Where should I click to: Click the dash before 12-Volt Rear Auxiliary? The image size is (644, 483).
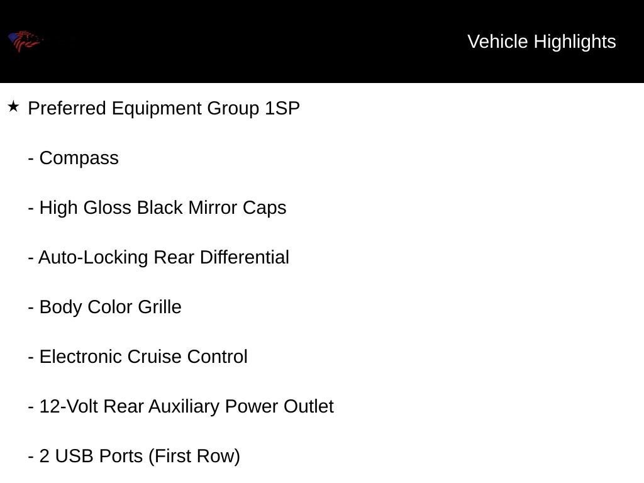30,407
